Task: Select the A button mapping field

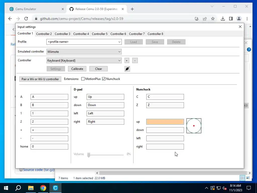Action: (x=49, y=97)
